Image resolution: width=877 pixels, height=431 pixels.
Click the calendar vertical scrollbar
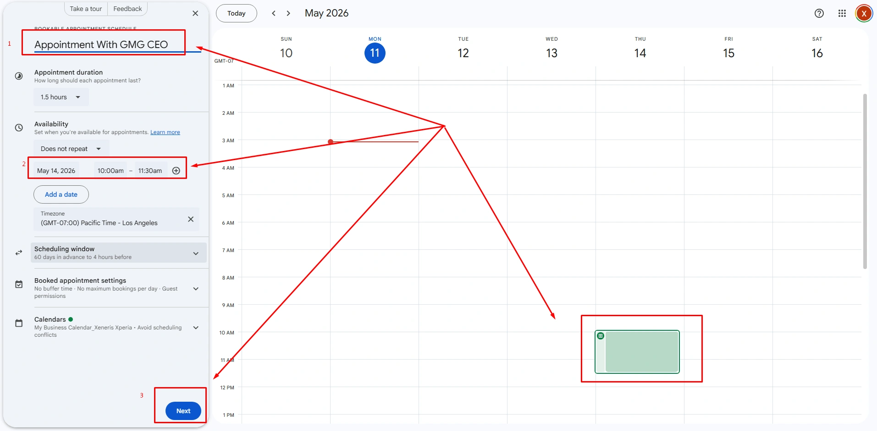click(x=865, y=181)
